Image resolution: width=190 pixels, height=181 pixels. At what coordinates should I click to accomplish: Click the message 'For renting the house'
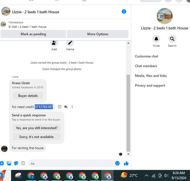pos(28,148)
